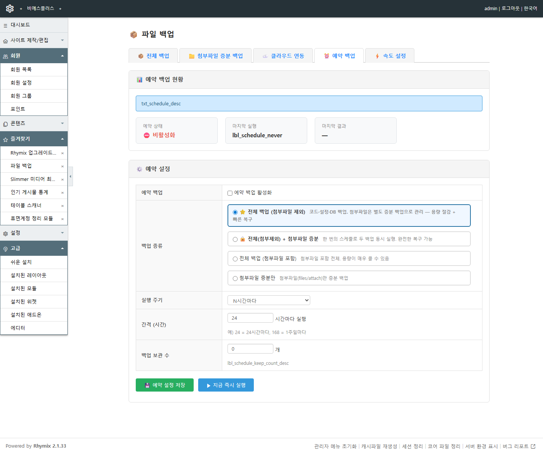Open the 클라우드 연동 tab
543x454 pixels.
[x=283, y=56]
